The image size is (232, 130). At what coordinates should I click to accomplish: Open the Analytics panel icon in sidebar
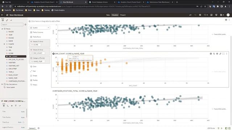pyautogui.click(x=11, y=20)
